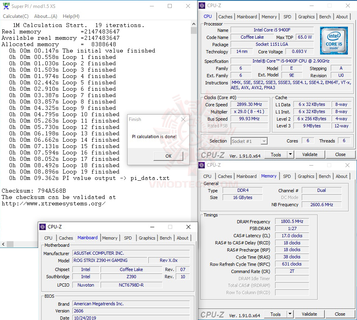Select Caches tab in Mainboard CPU-Z window
The height and width of the screenshot is (320, 357).
(66, 238)
